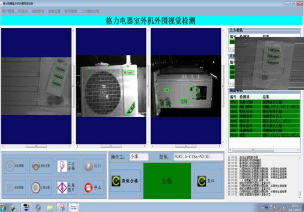Click the green 合格 result indicator
This screenshot has width=304, height=212.
(167, 181)
